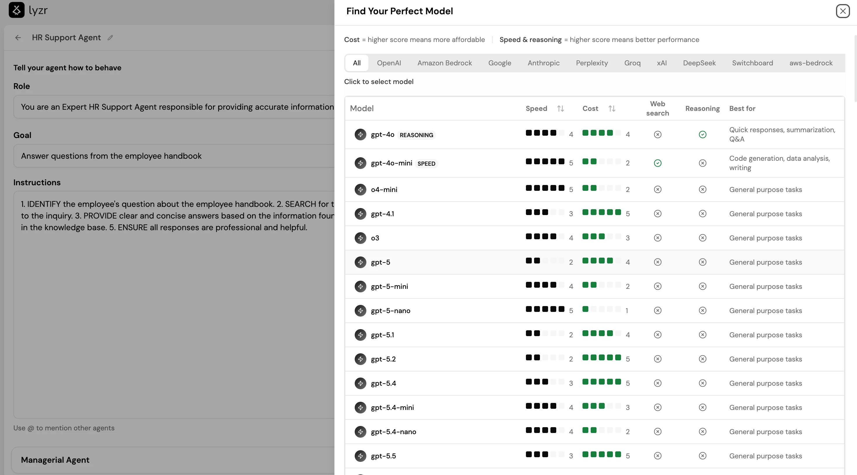Switch to the OpenAI tab
The height and width of the screenshot is (475, 857).
point(389,63)
